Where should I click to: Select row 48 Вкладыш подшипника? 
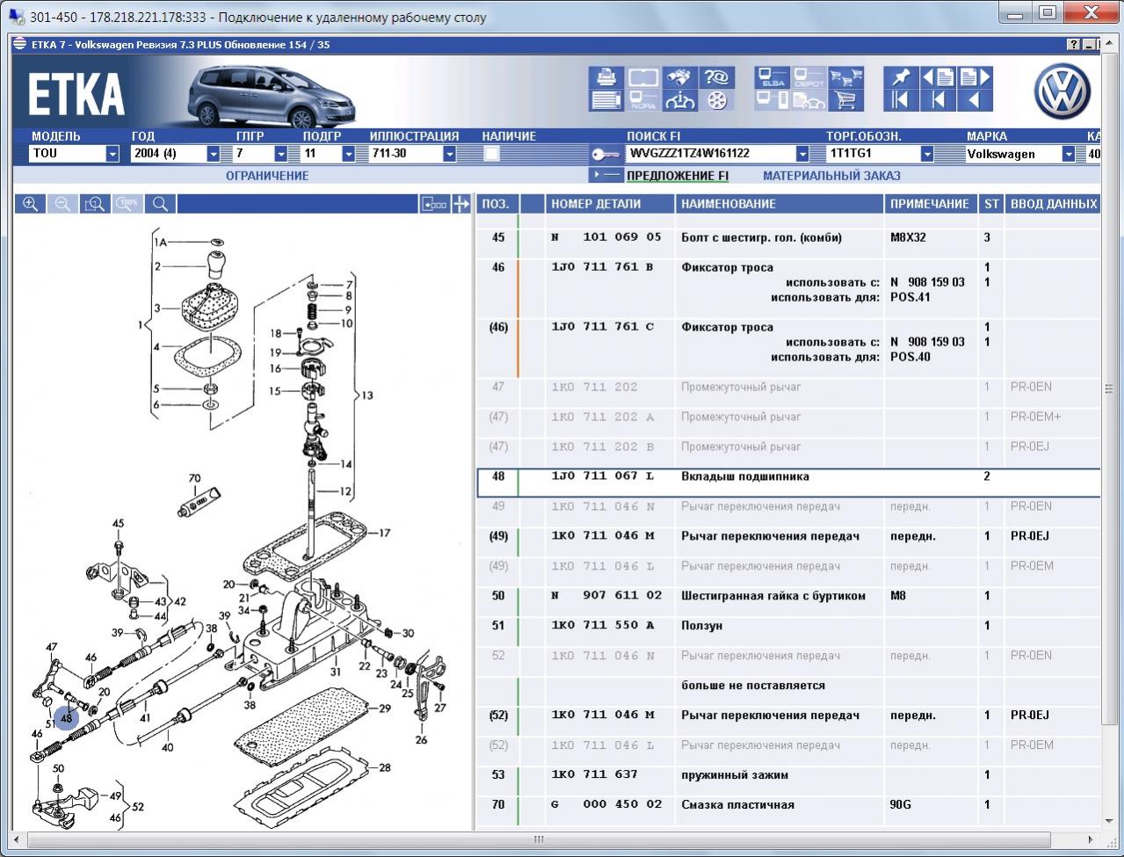788,483
